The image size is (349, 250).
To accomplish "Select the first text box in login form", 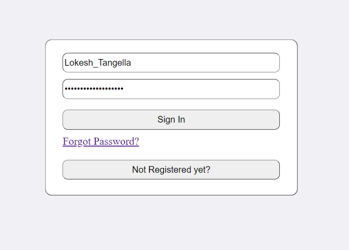I will click(171, 63).
